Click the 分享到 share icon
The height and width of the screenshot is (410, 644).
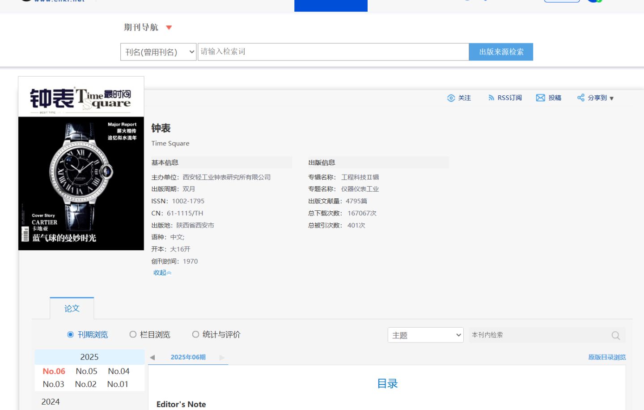(580, 98)
